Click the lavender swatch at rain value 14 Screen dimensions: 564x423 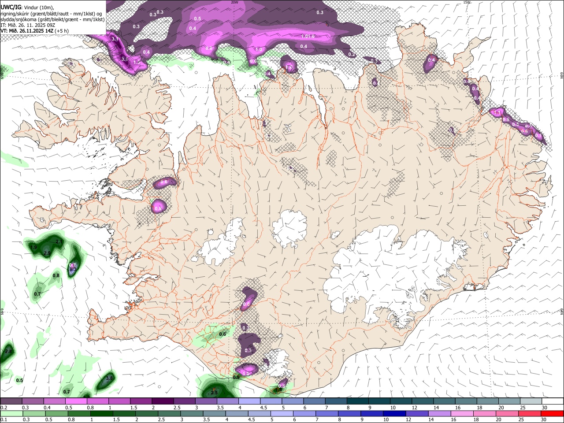(439, 413)
